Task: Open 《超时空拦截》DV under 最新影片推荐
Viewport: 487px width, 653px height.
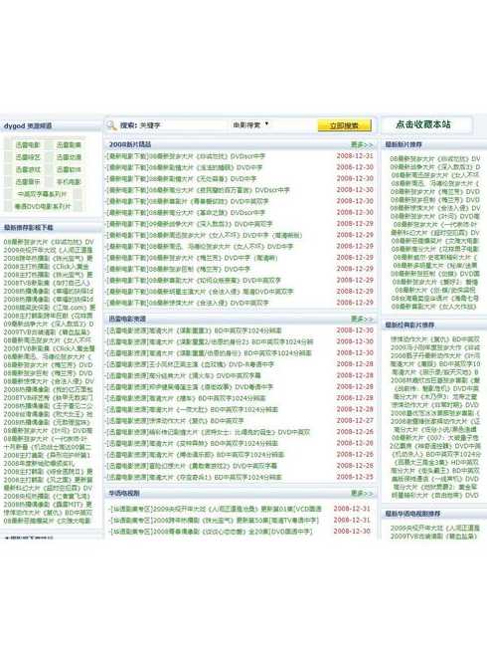Action: tap(434, 232)
